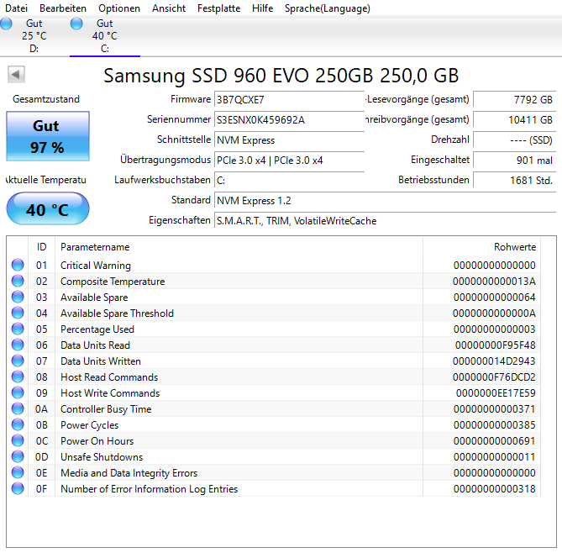Image resolution: width=562 pixels, height=553 pixels.
Task: Open the Bearbeiten menu
Action: [63, 8]
